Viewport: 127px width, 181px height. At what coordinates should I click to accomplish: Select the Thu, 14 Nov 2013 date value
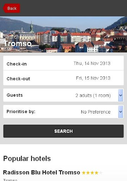coord(92,63)
